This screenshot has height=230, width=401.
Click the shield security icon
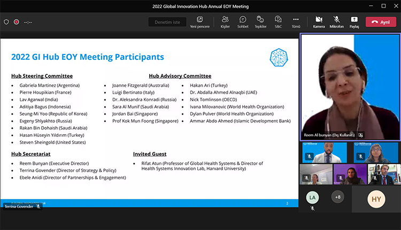coord(6,22)
